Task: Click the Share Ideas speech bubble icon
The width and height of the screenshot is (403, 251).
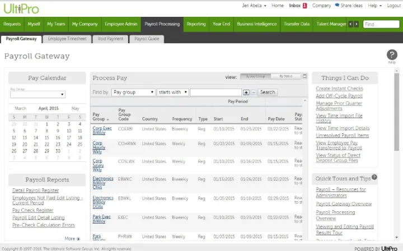Action: tap(337, 5)
